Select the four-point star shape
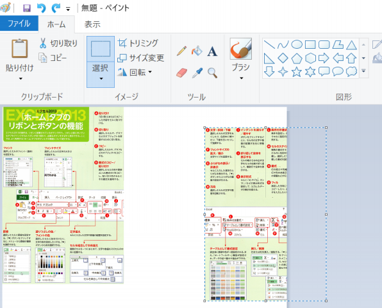The width and height of the screenshot is (382, 308). 283,72
